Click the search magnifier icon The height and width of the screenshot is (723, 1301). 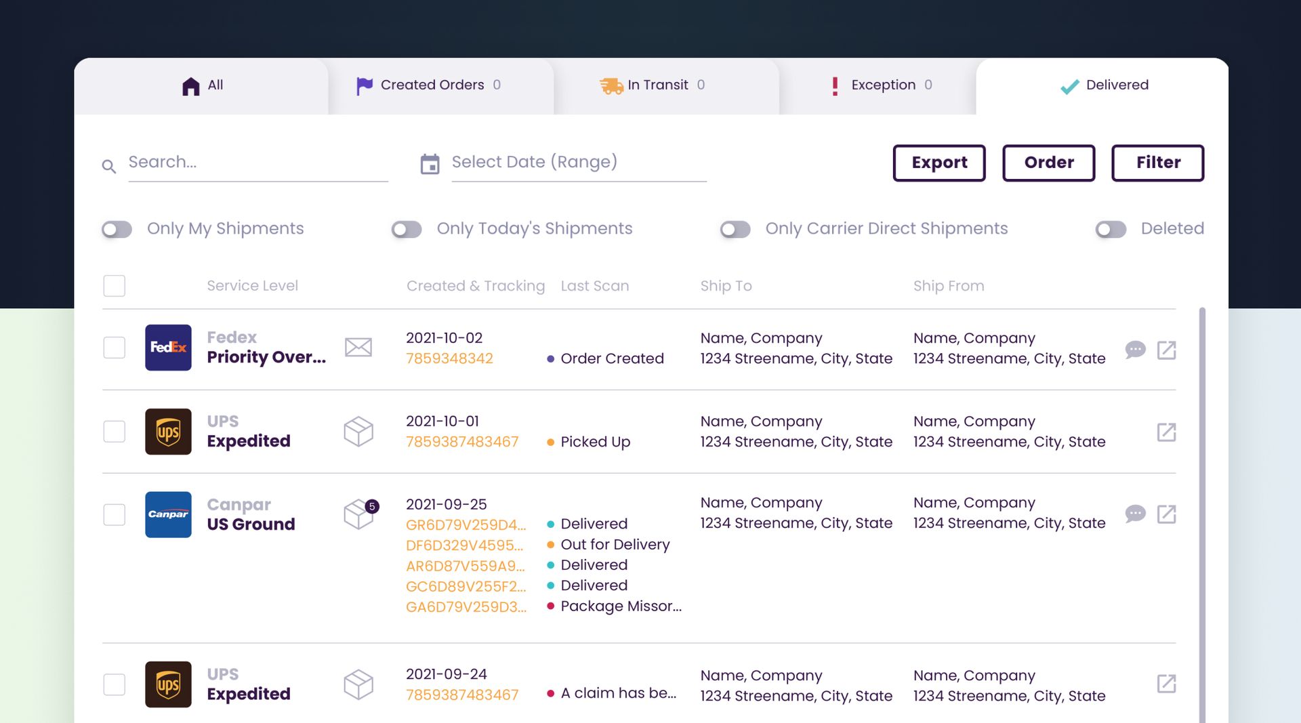[108, 166]
